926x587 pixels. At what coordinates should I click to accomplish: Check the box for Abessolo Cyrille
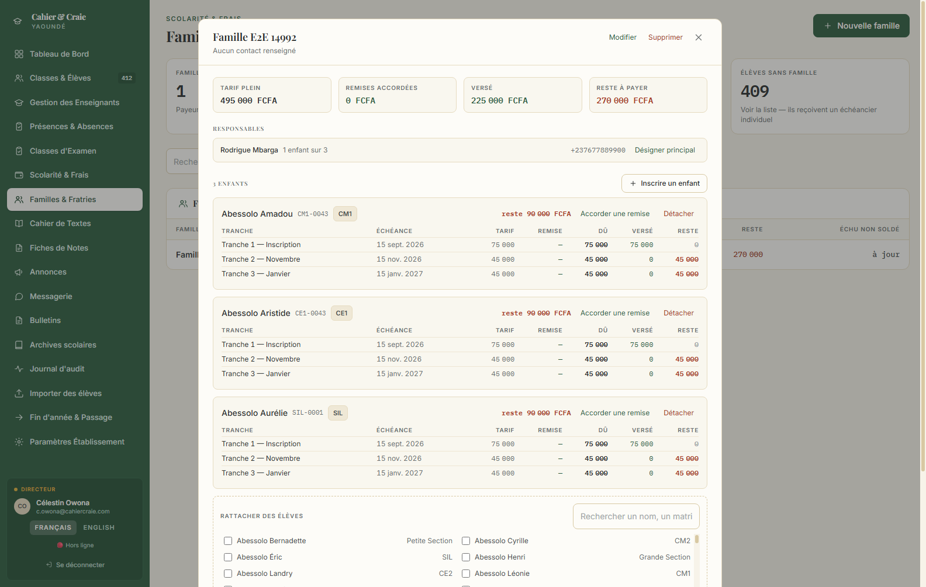(x=466, y=541)
